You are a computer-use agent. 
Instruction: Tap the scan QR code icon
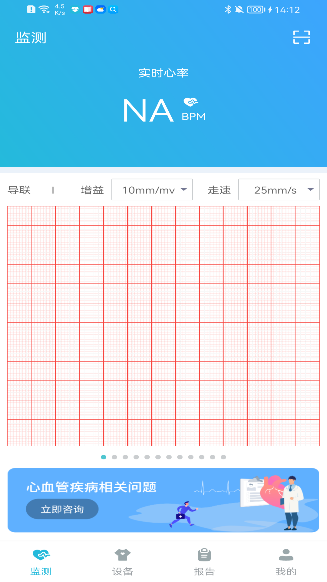[x=301, y=37]
